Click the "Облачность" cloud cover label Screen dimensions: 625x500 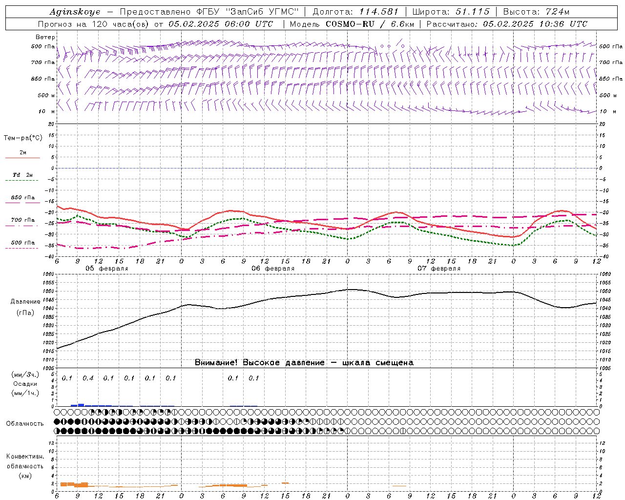[25, 424]
